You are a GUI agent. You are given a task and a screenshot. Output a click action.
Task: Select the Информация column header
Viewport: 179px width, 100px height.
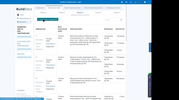41,29
